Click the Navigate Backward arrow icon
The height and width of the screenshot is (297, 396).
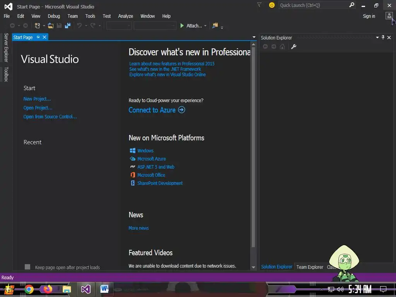point(12,26)
